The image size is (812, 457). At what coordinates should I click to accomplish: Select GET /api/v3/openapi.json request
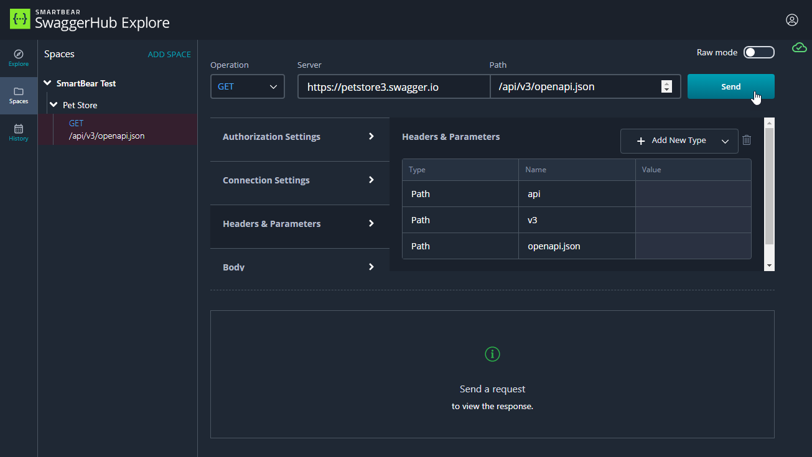click(x=118, y=129)
